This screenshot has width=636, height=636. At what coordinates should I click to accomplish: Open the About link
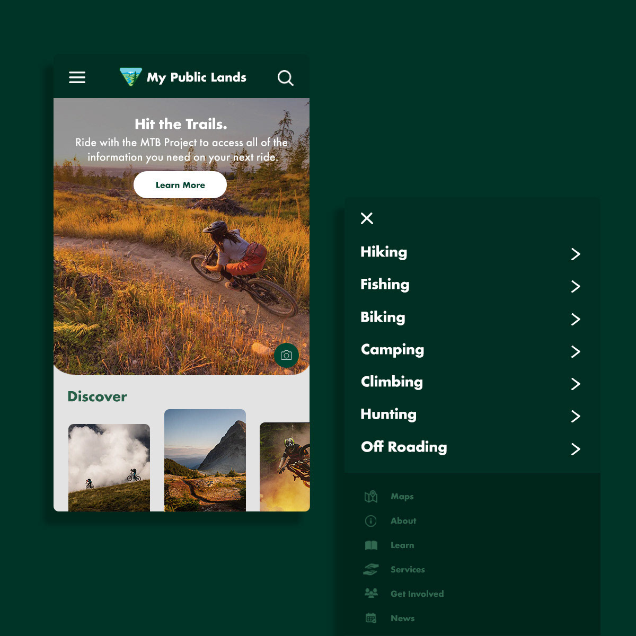click(403, 521)
